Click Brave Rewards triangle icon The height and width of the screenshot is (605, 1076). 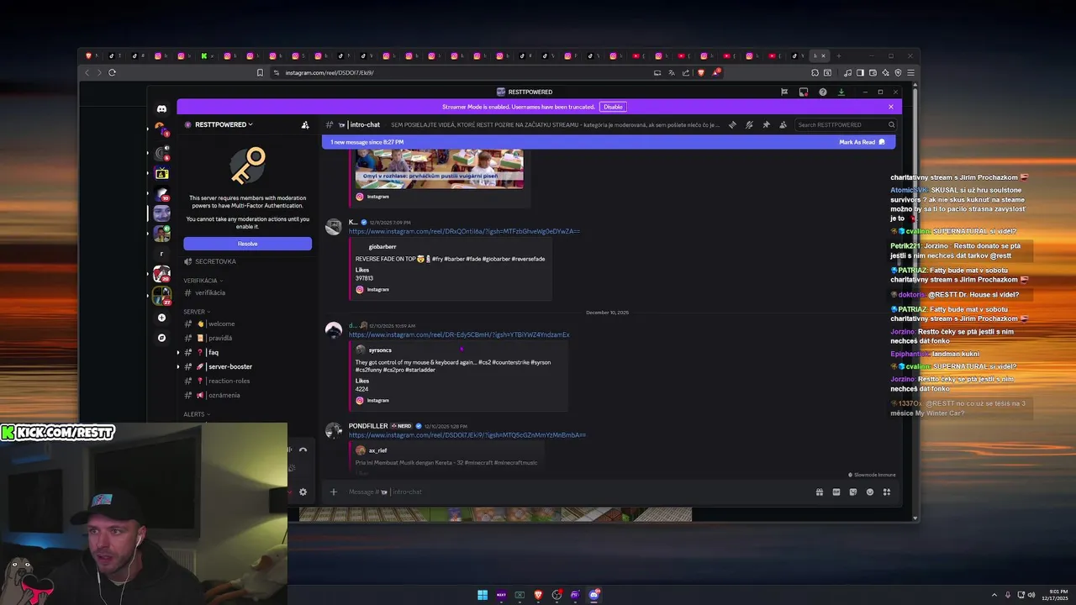coord(715,72)
